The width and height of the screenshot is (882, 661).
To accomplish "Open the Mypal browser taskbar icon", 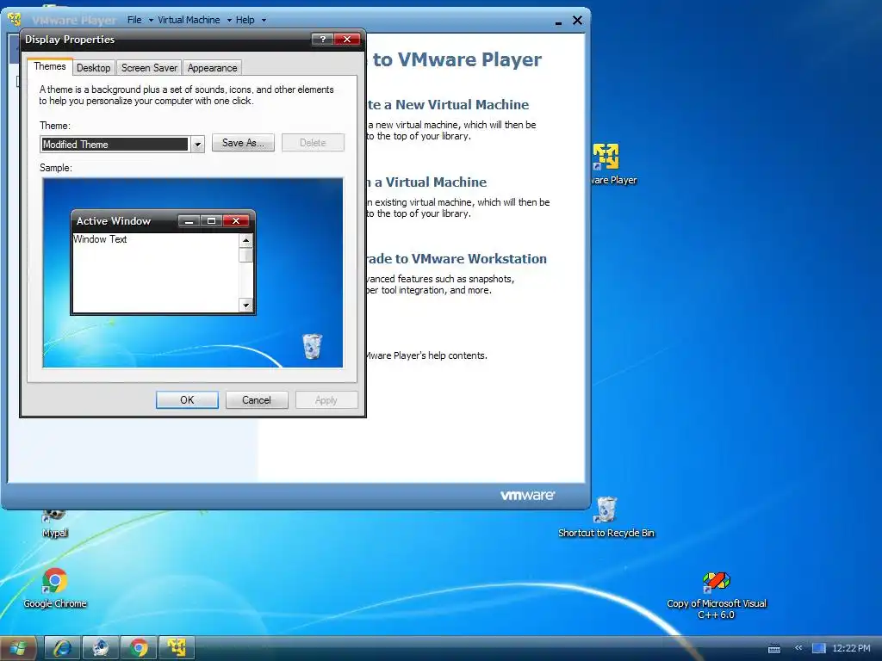I will point(100,648).
